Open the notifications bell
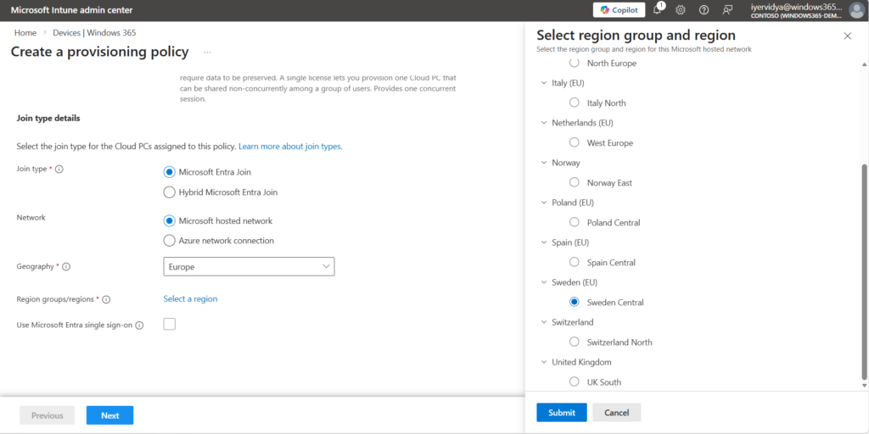Image resolution: width=869 pixels, height=434 pixels. [657, 10]
